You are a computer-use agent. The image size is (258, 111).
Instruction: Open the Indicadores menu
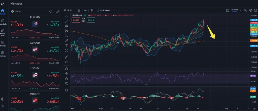104,10
